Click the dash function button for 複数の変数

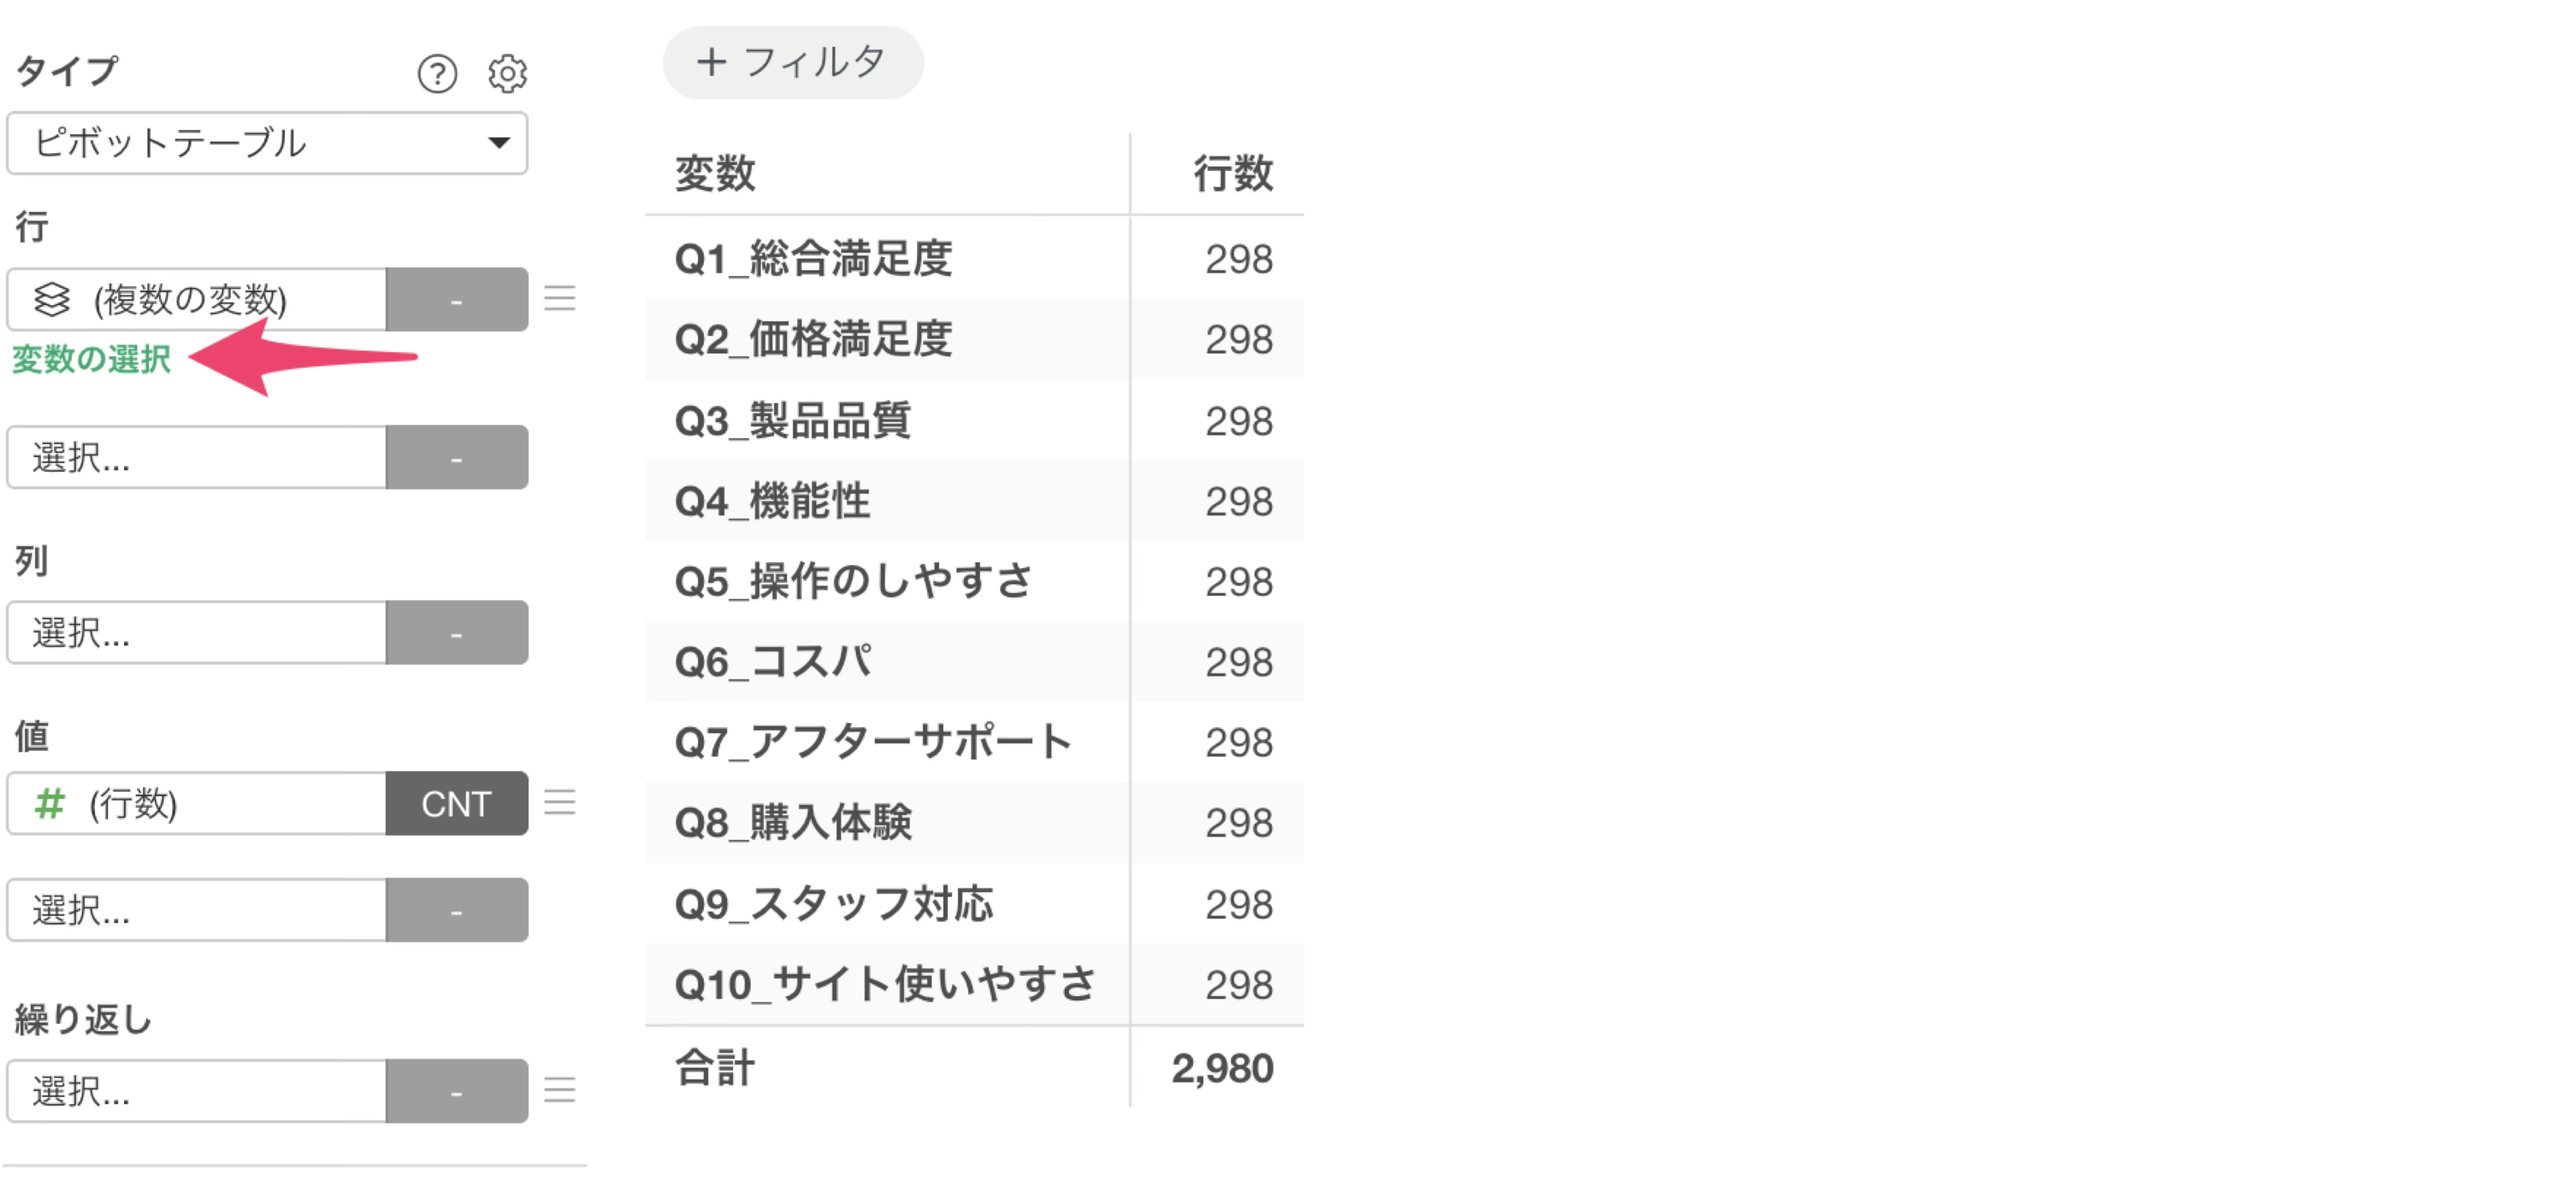pos(457,299)
